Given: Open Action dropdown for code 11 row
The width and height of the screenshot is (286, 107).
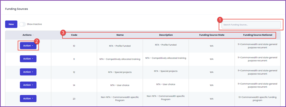Looking at the screenshot, I should pyautogui.click(x=28, y=59).
